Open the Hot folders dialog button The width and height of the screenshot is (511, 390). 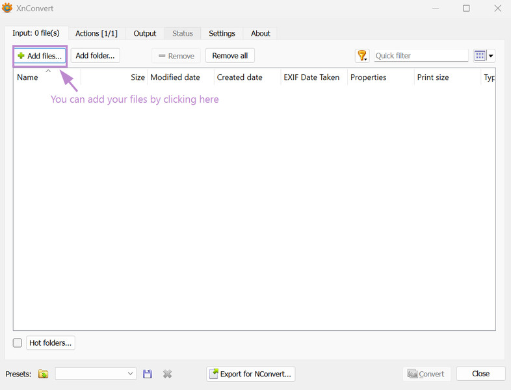[51, 343]
